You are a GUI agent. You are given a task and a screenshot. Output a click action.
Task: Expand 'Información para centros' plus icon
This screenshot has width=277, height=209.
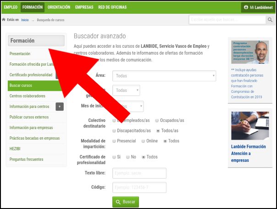tap(60, 107)
